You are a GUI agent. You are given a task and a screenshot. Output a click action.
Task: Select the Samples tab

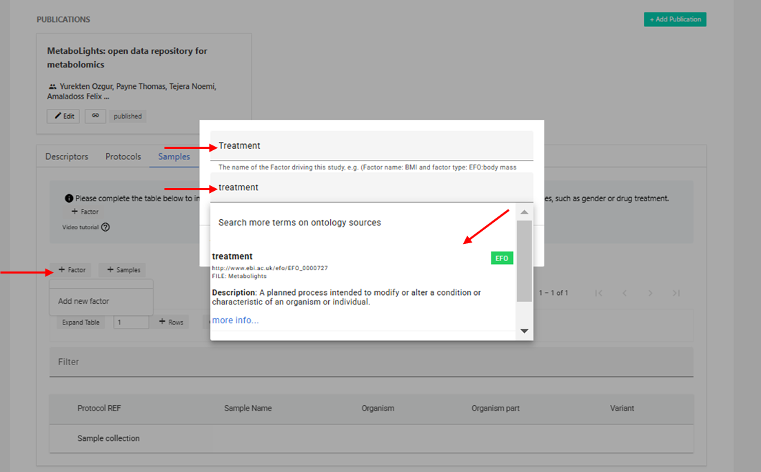174,156
